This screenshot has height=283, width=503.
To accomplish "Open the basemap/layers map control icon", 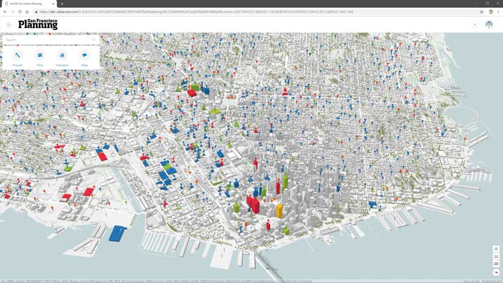I will pyautogui.click(x=496, y=256).
